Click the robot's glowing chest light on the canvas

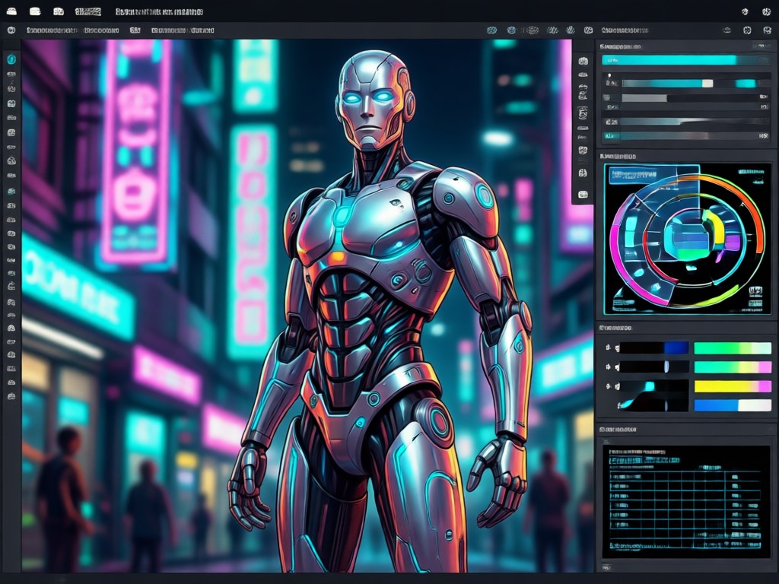(x=342, y=214)
